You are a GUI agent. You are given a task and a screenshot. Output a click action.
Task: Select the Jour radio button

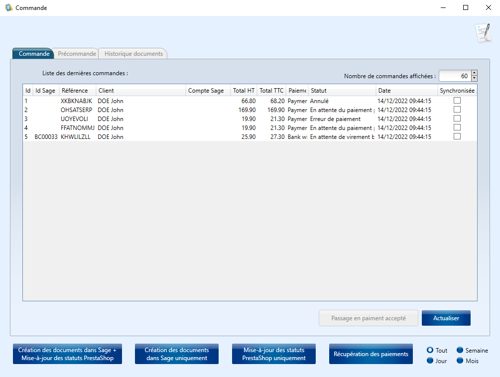(x=429, y=361)
